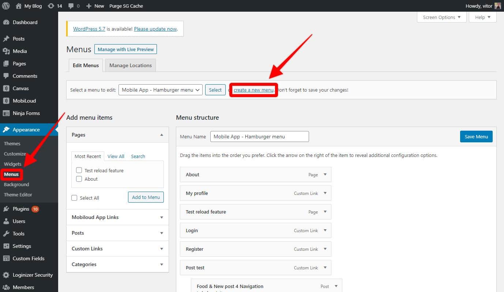The image size is (504, 292).
Task: Click the Tools wrench icon
Action: (6, 234)
